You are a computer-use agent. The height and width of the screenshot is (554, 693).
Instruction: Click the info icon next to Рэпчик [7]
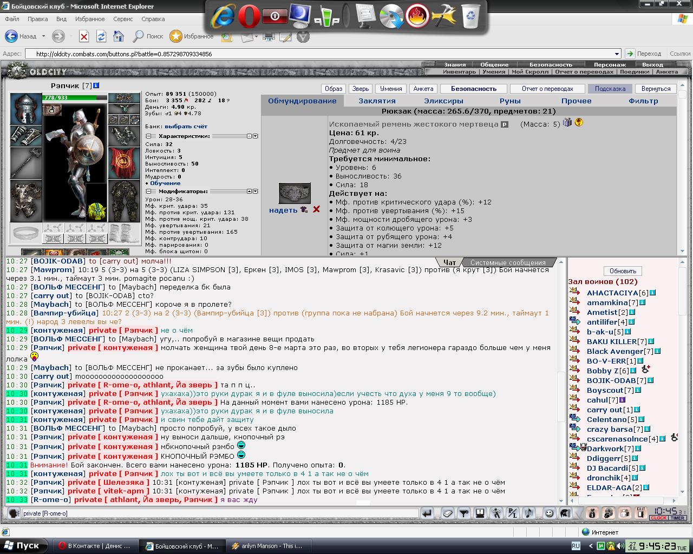pyautogui.click(x=96, y=85)
